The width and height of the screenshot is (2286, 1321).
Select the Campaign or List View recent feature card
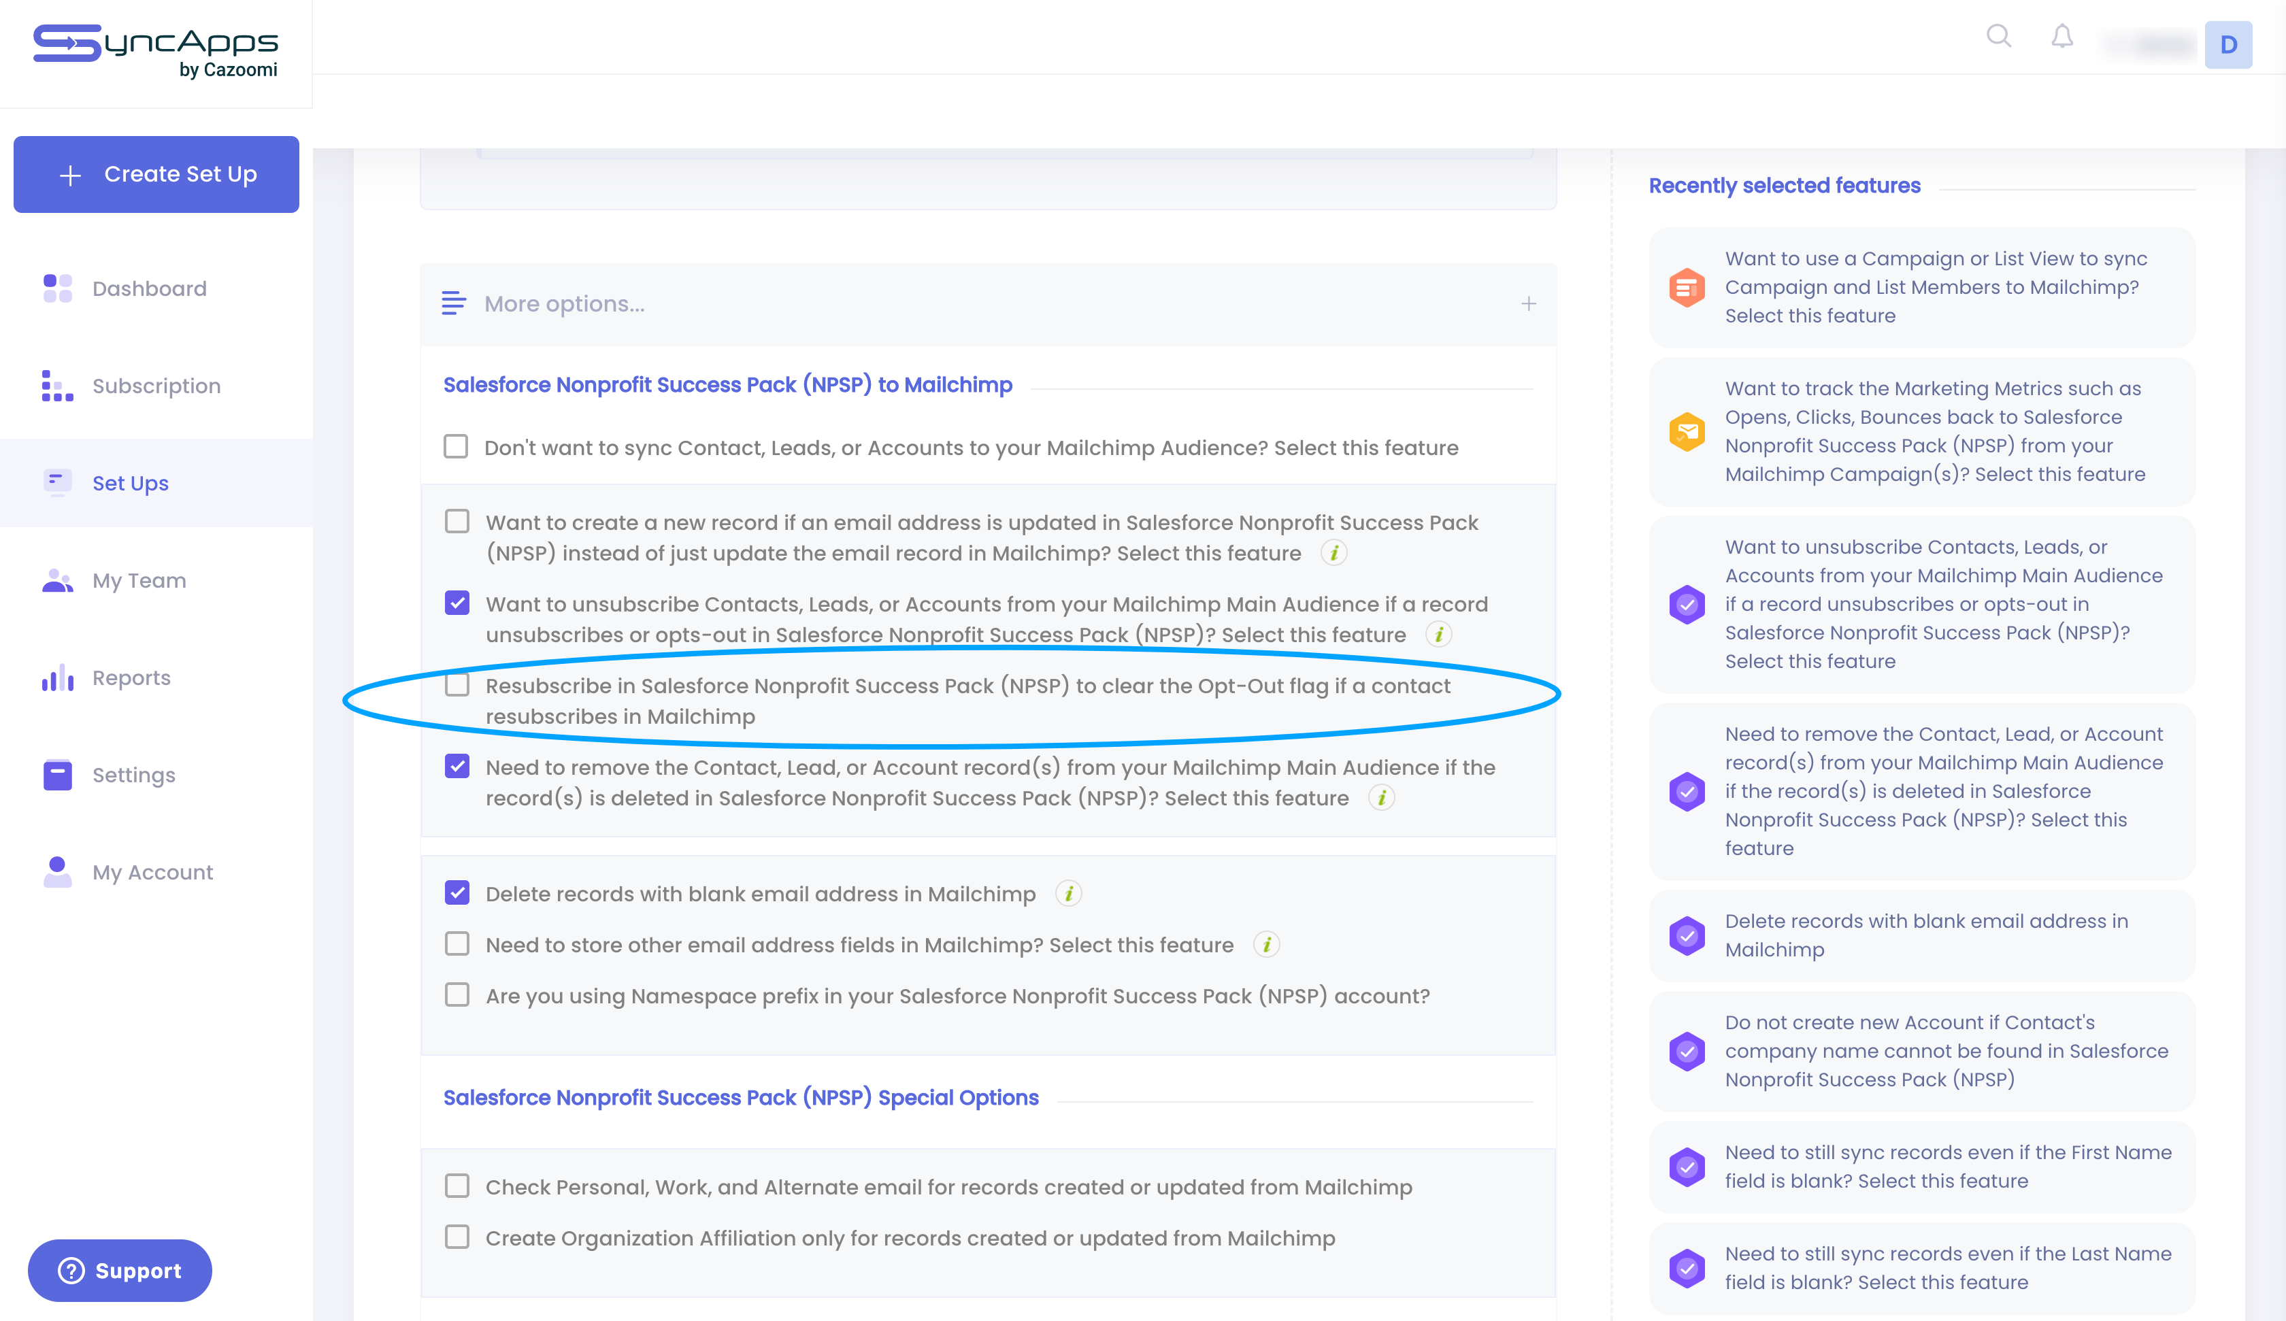1922,288
